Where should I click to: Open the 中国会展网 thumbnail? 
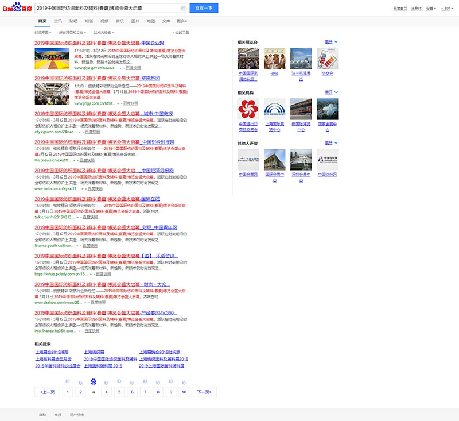coord(248,160)
